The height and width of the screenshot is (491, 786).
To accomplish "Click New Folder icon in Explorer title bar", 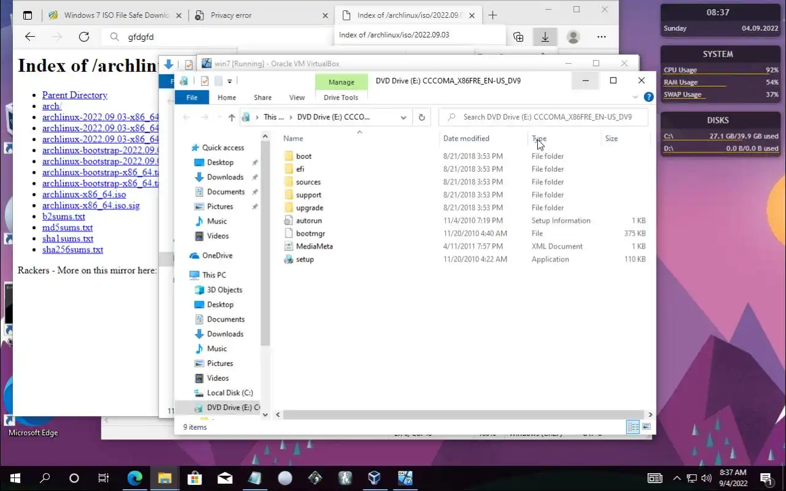I will (x=218, y=80).
